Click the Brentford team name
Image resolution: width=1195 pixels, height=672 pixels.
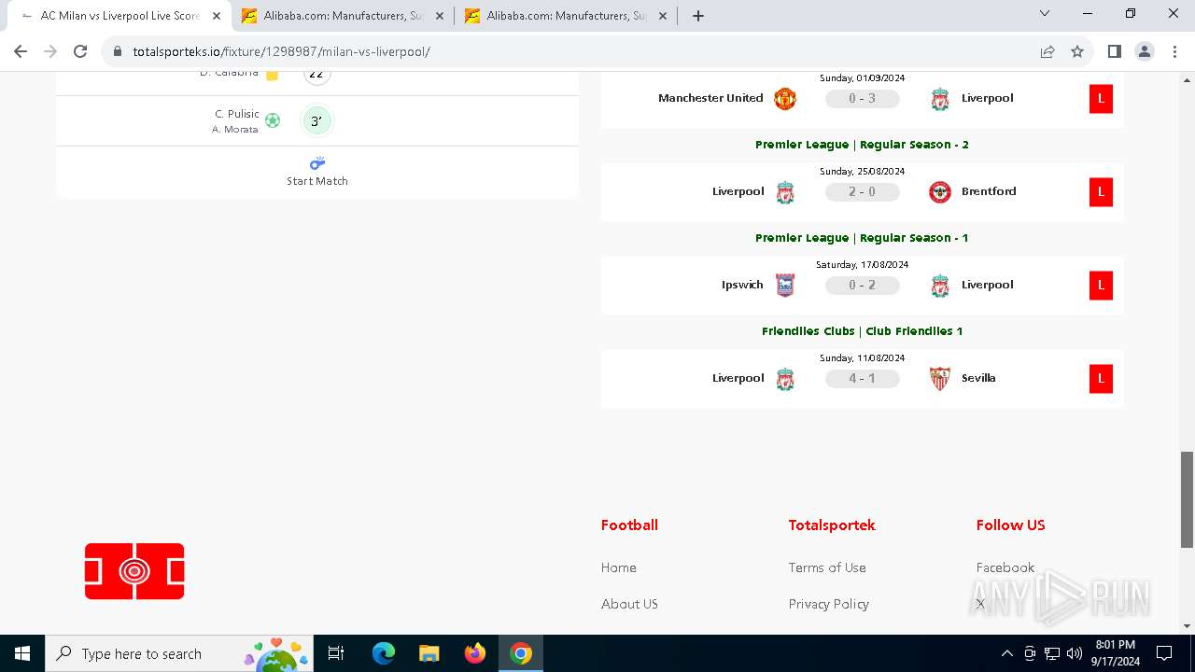[989, 191]
